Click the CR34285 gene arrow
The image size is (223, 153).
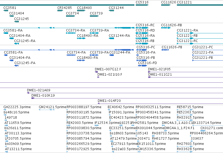pyautogui.click(x=60, y=10)
